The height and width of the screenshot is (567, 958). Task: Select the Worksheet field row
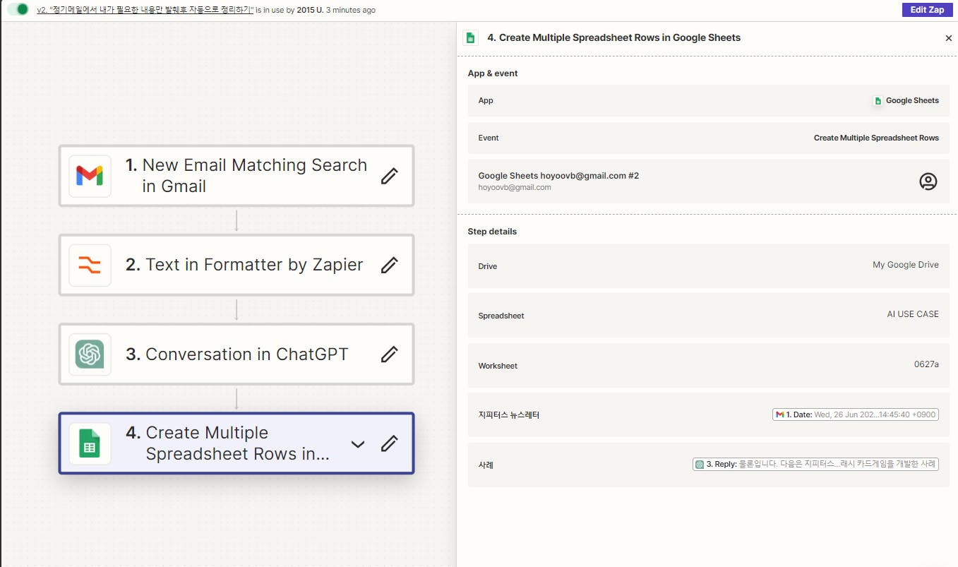(708, 365)
